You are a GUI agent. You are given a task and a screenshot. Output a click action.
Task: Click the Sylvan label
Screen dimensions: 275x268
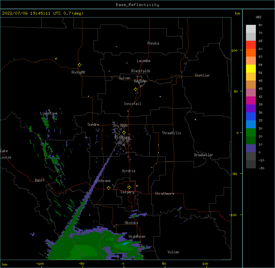pos(124,78)
